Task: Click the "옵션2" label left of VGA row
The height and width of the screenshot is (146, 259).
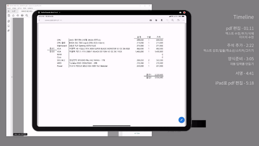Action: point(52,51)
